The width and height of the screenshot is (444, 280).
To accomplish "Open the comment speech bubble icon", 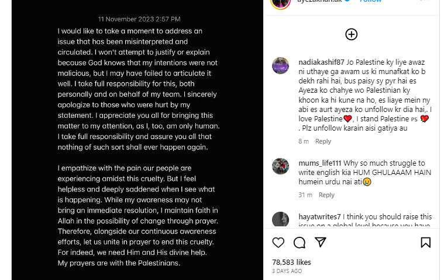I will coord(300,242).
